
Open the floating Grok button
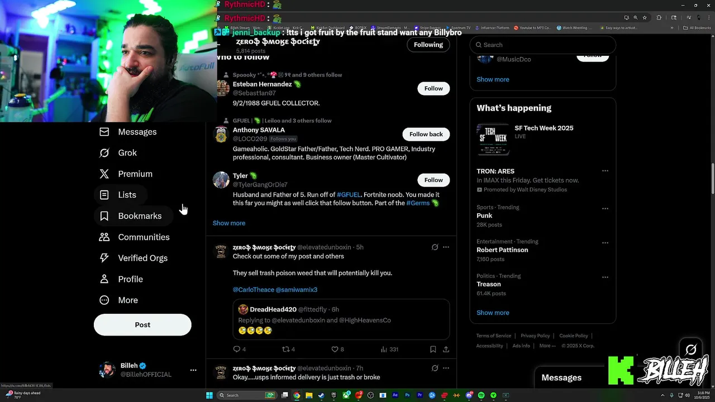691,350
